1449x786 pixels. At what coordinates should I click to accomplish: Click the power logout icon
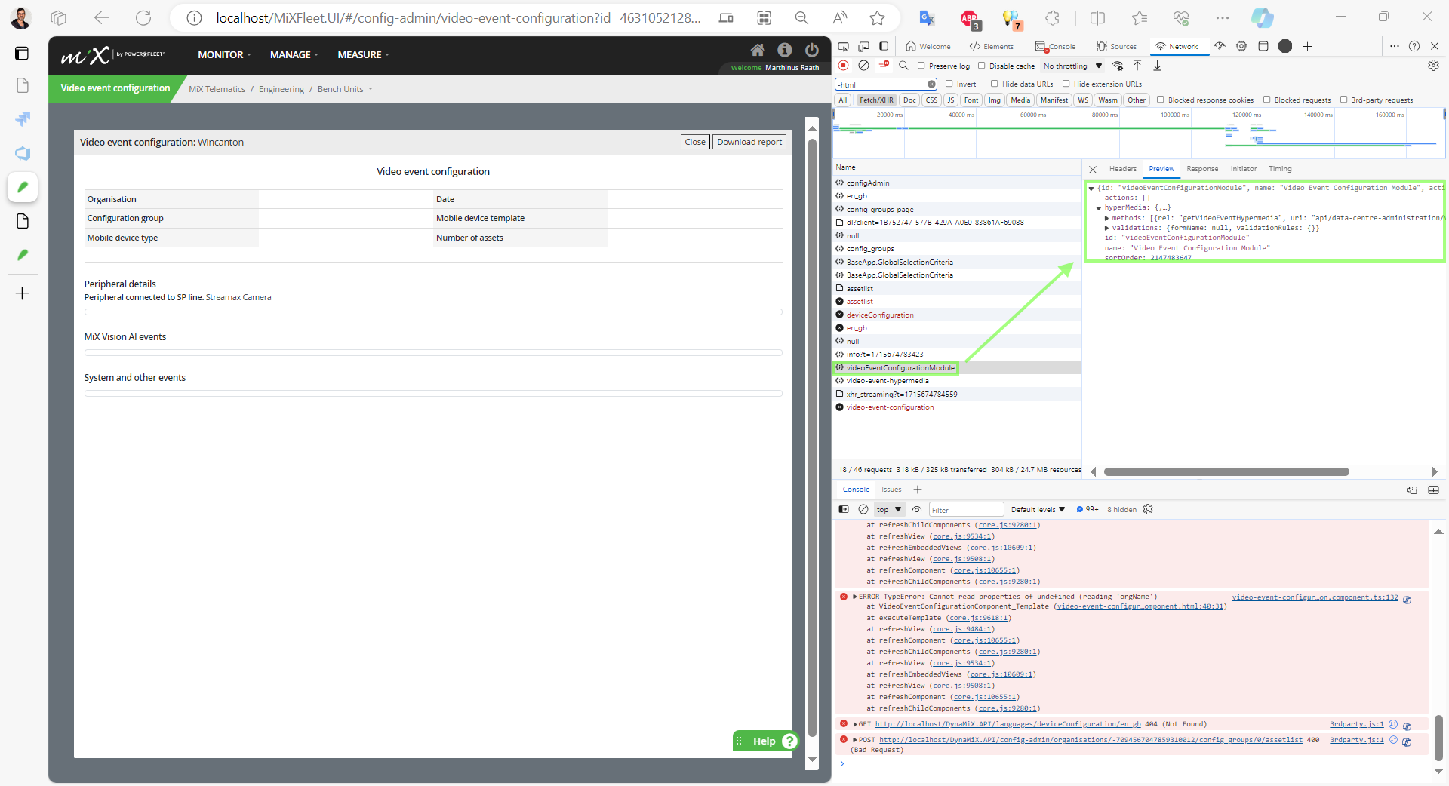[812, 50]
